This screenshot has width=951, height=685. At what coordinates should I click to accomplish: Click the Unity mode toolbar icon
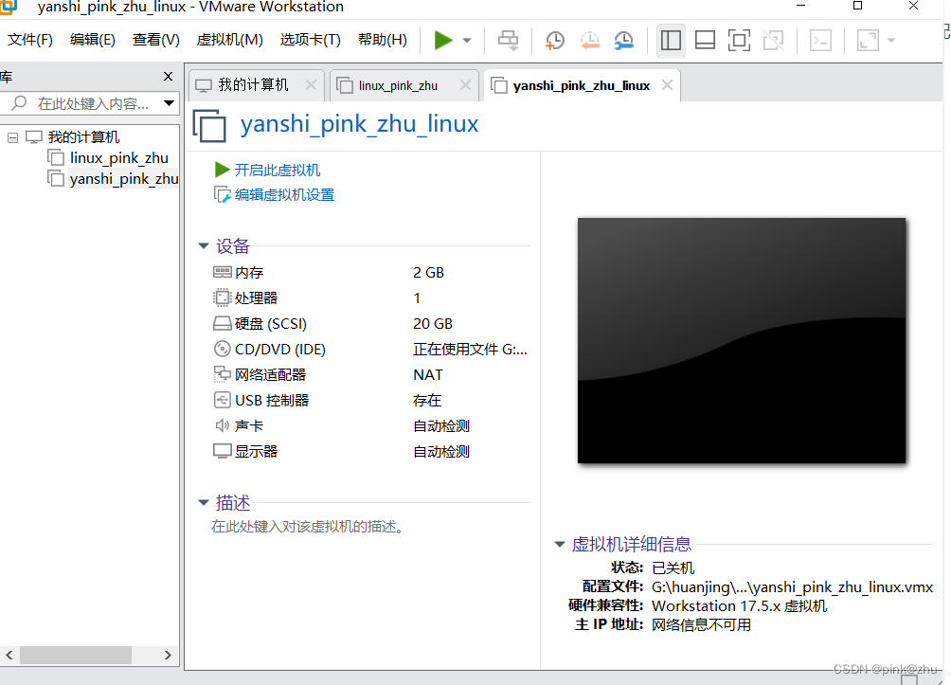(773, 41)
